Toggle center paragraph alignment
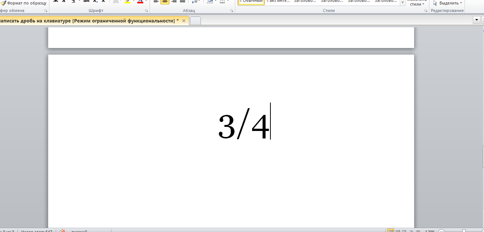The image size is (484, 232). 165,1
